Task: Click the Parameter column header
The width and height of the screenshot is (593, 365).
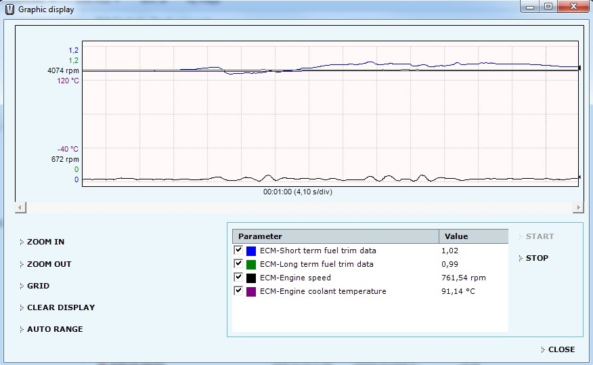Action: point(335,236)
